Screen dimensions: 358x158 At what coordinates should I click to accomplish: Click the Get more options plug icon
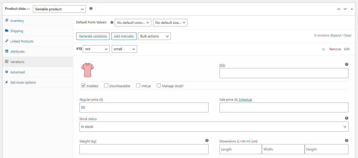coord(7,82)
